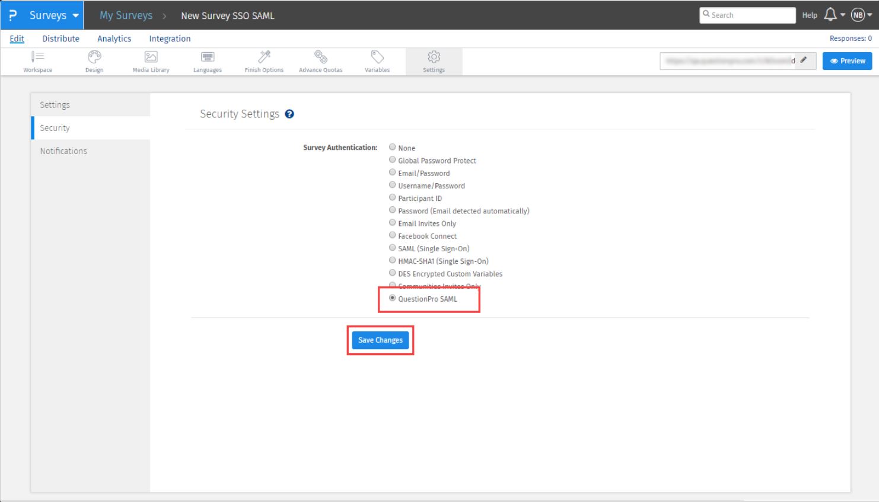The width and height of the screenshot is (879, 502).
Task: Switch to the Distribute tab
Action: tap(60, 39)
